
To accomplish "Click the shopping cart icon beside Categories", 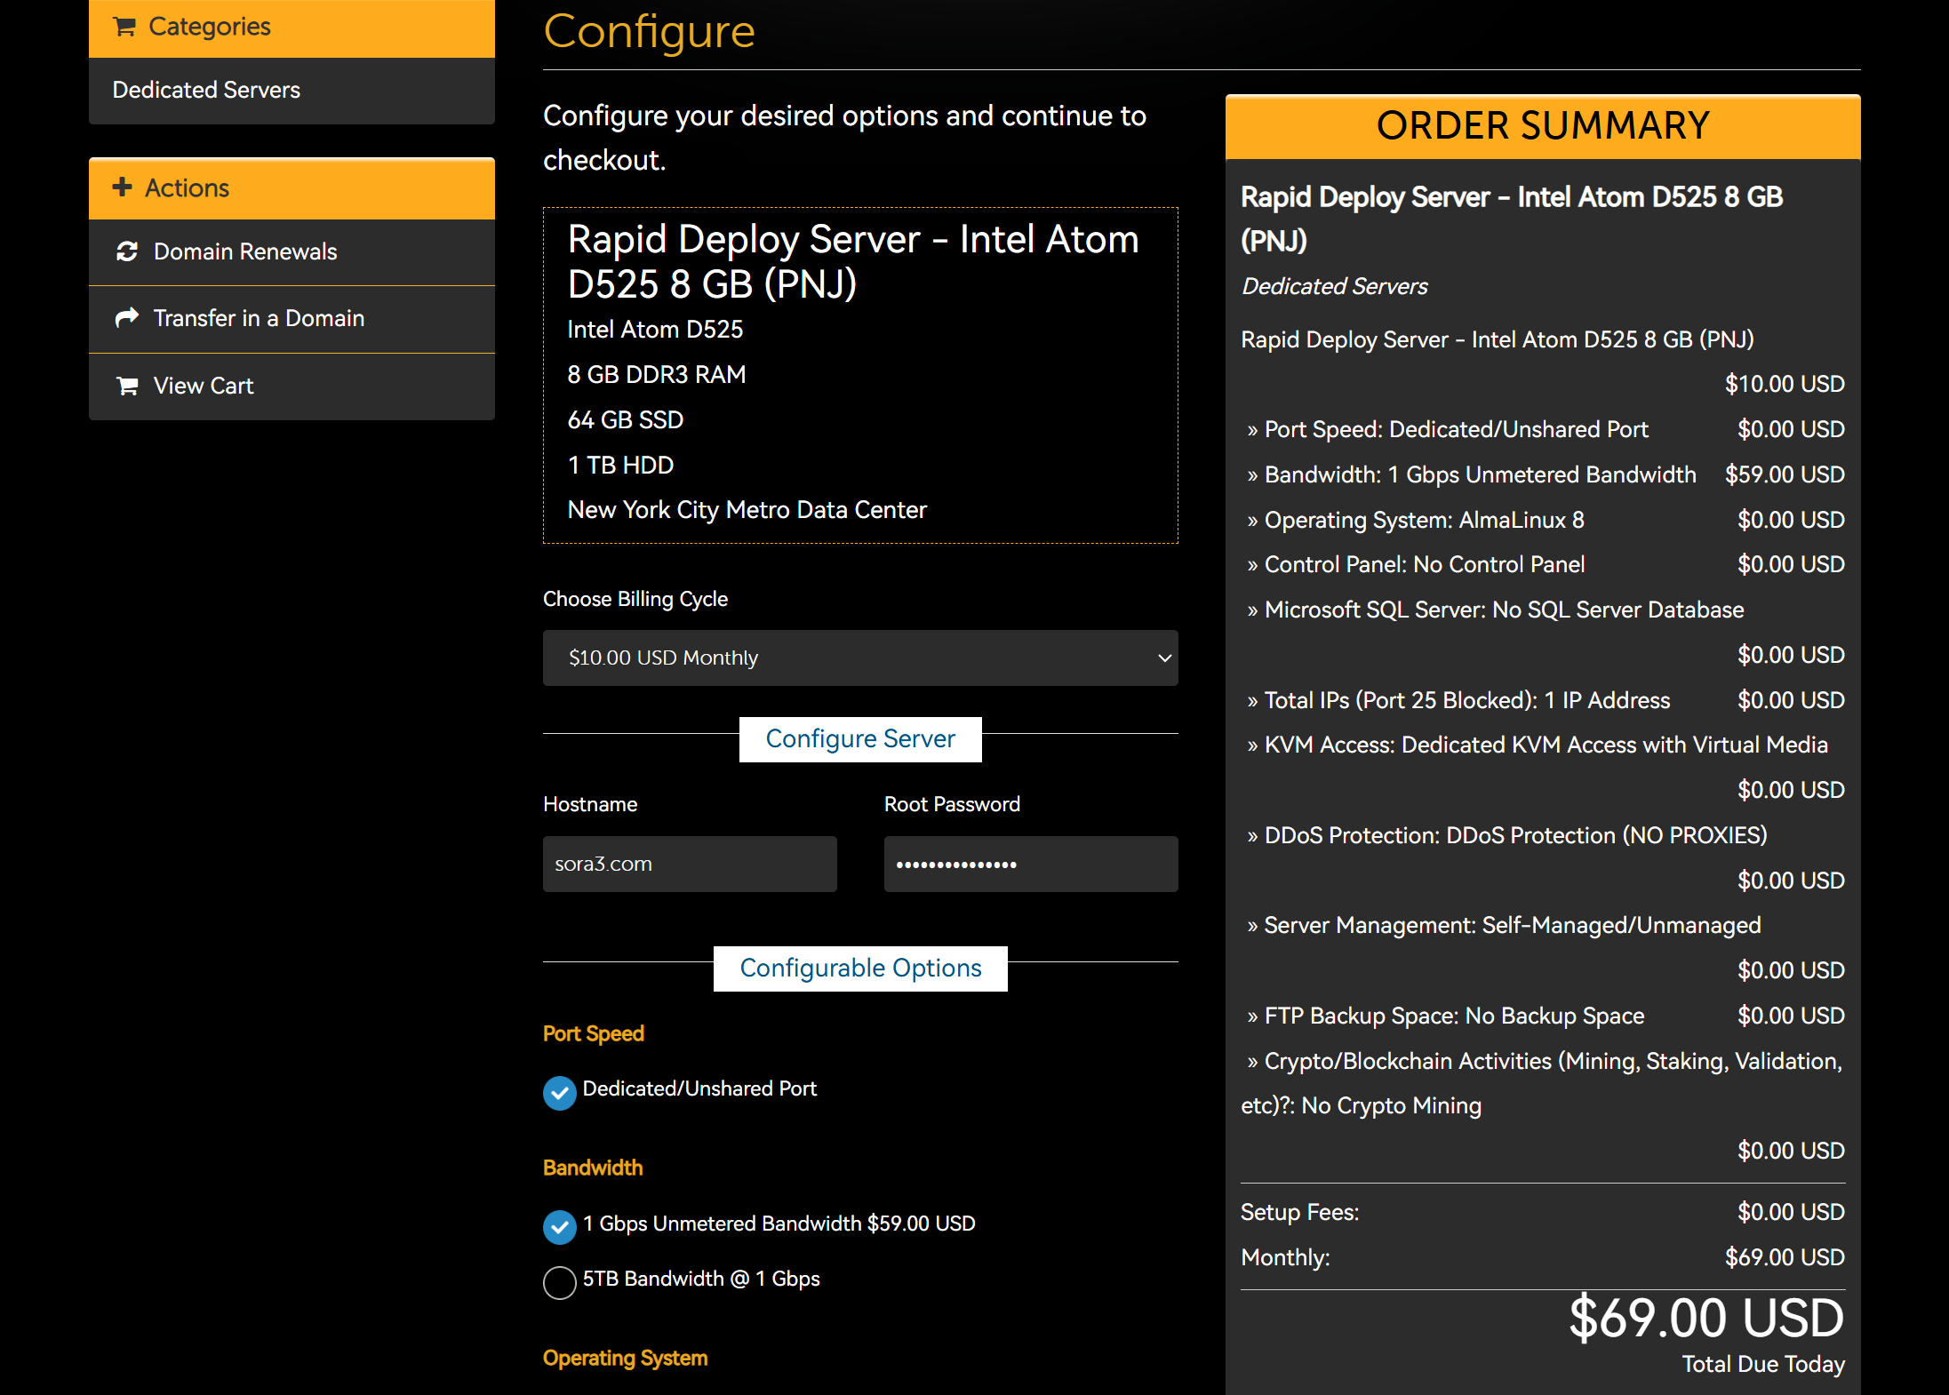I will tap(124, 27).
